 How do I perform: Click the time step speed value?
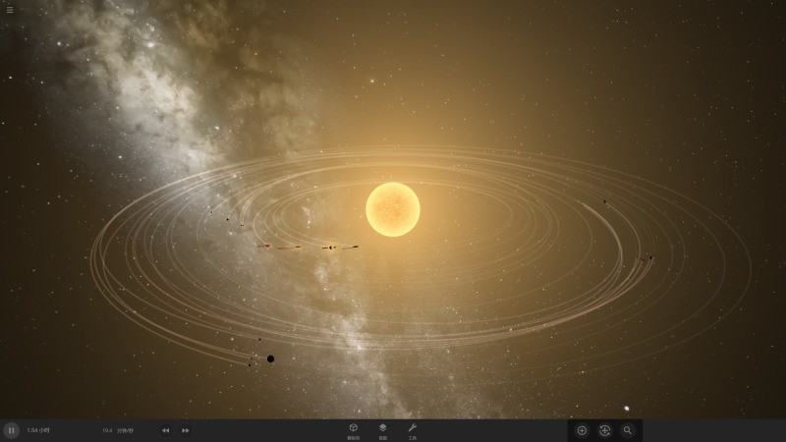click(x=107, y=430)
